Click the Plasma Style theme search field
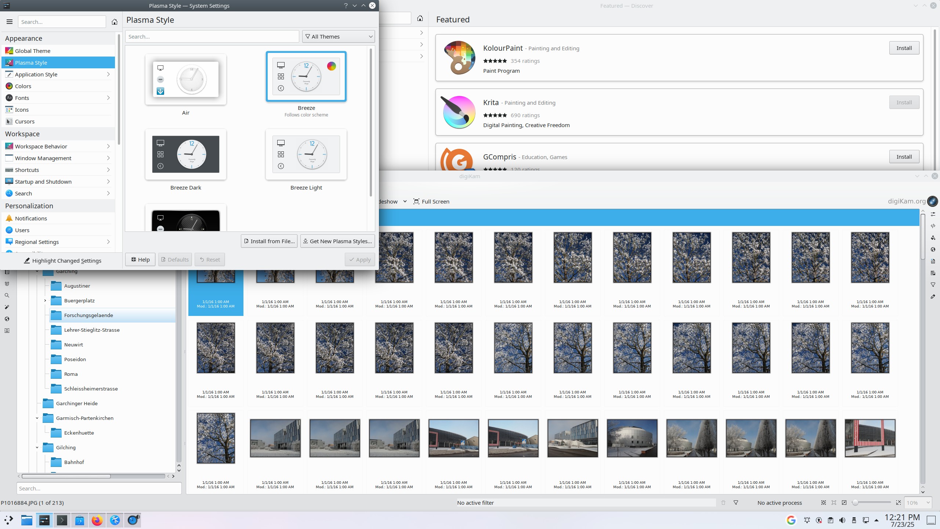940x529 pixels. pyautogui.click(x=212, y=36)
